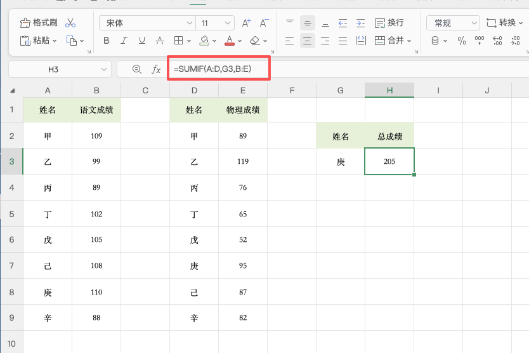Viewport: 529px width, 353px height.
Task: Click the Select All corner triangle
Action: point(13,91)
